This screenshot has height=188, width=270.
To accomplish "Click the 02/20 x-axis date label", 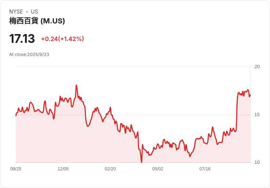I will coord(110,169).
